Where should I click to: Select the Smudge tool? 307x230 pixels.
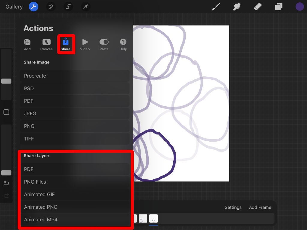coord(237,7)
